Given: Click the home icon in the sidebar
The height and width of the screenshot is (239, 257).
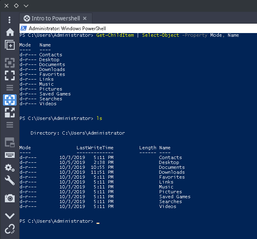Looking at the screenshot, I should tap(10, 32).
